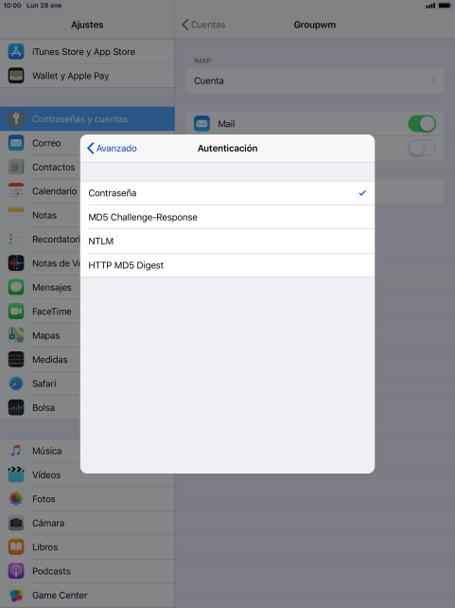Tap the FaceTime camera icon
This screenshot has height=608, width=455.
click(16, 312)
